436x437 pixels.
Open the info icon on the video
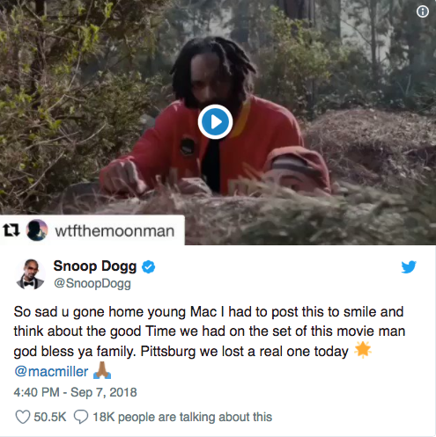pos(423,11)
